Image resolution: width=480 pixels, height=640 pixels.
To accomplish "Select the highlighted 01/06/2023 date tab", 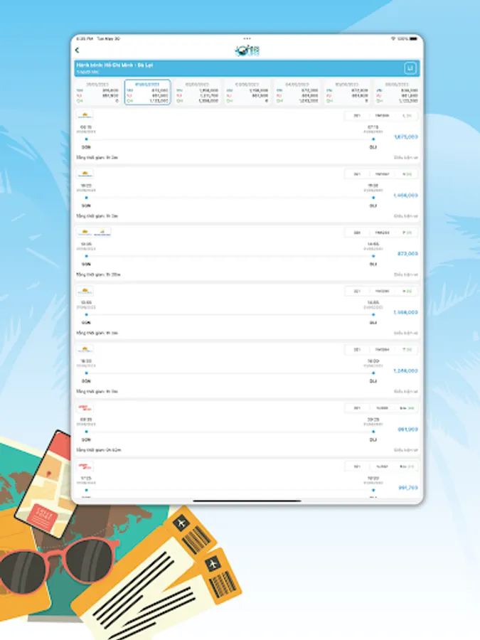I will coord(147,92).
